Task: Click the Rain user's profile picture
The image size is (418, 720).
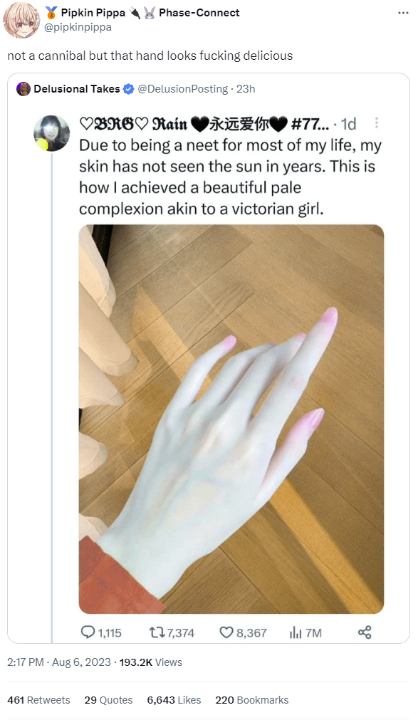Action: pos(52,133)
